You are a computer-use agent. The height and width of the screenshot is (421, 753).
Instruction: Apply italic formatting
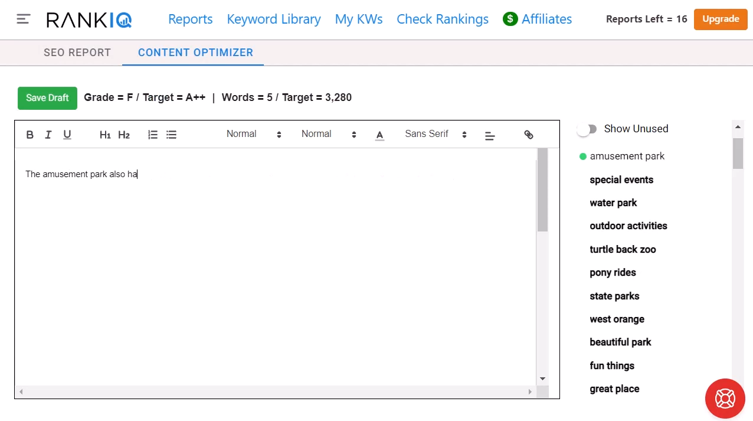click(x=48, y=135)
